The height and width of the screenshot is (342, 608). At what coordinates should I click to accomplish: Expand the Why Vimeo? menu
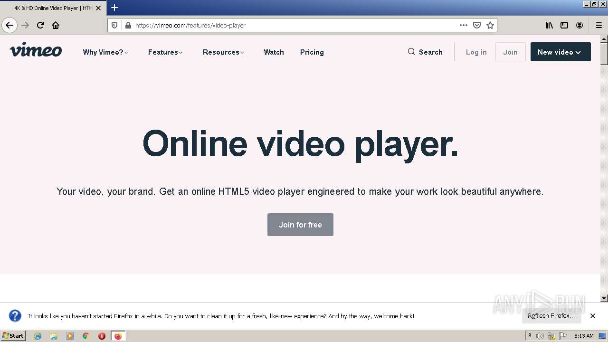(x=105, y=52)
